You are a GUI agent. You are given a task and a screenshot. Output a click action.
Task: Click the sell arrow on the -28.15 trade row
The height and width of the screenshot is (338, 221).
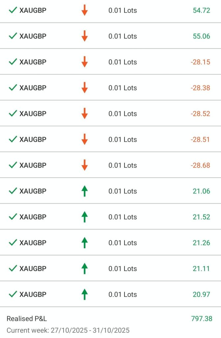(x=85, y=62)
